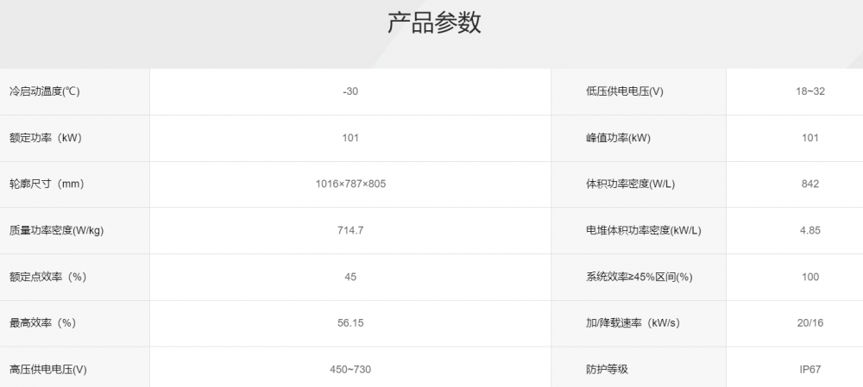
Task: Click the 峰值功率(kW) label
Action: (618, 138)
